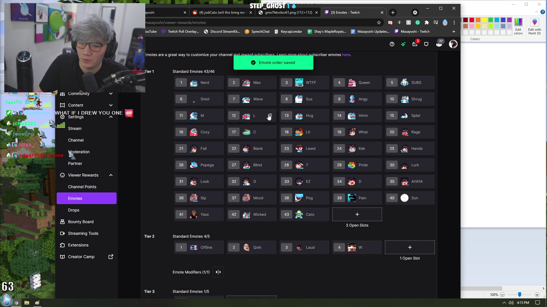547x307 pixels.
Task: Open Chrome extensions puzzle icon
Action: click(x=427, y=23)
